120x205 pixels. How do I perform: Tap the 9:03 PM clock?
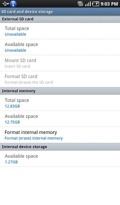109,4
